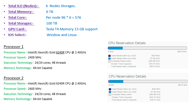Click the empty 'Available Reservation' legend box in bottom panel
The height and width of the screenshot is (105, 196).
point(110,95)
